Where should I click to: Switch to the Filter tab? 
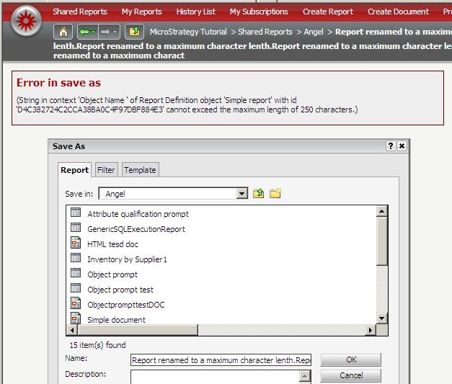pyautogui.click(x=106, y=170)
